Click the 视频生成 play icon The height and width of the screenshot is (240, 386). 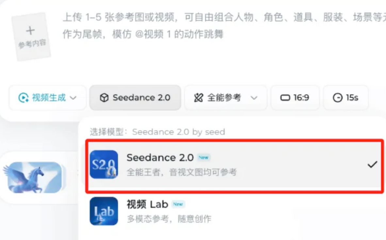[23, 98]
